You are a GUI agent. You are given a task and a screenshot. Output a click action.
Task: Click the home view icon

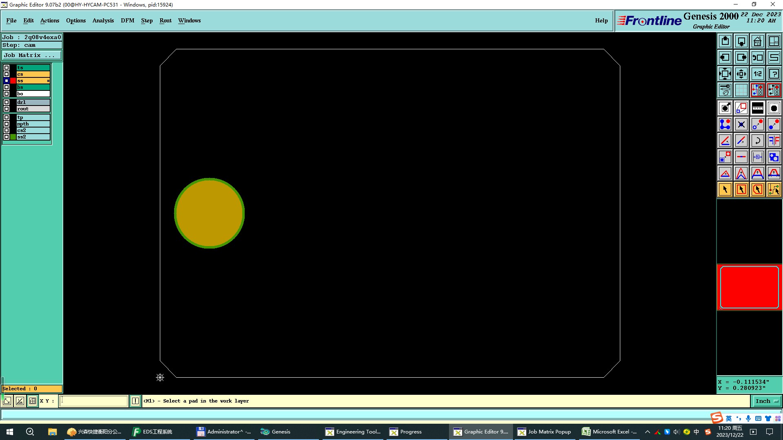point(757,41)
